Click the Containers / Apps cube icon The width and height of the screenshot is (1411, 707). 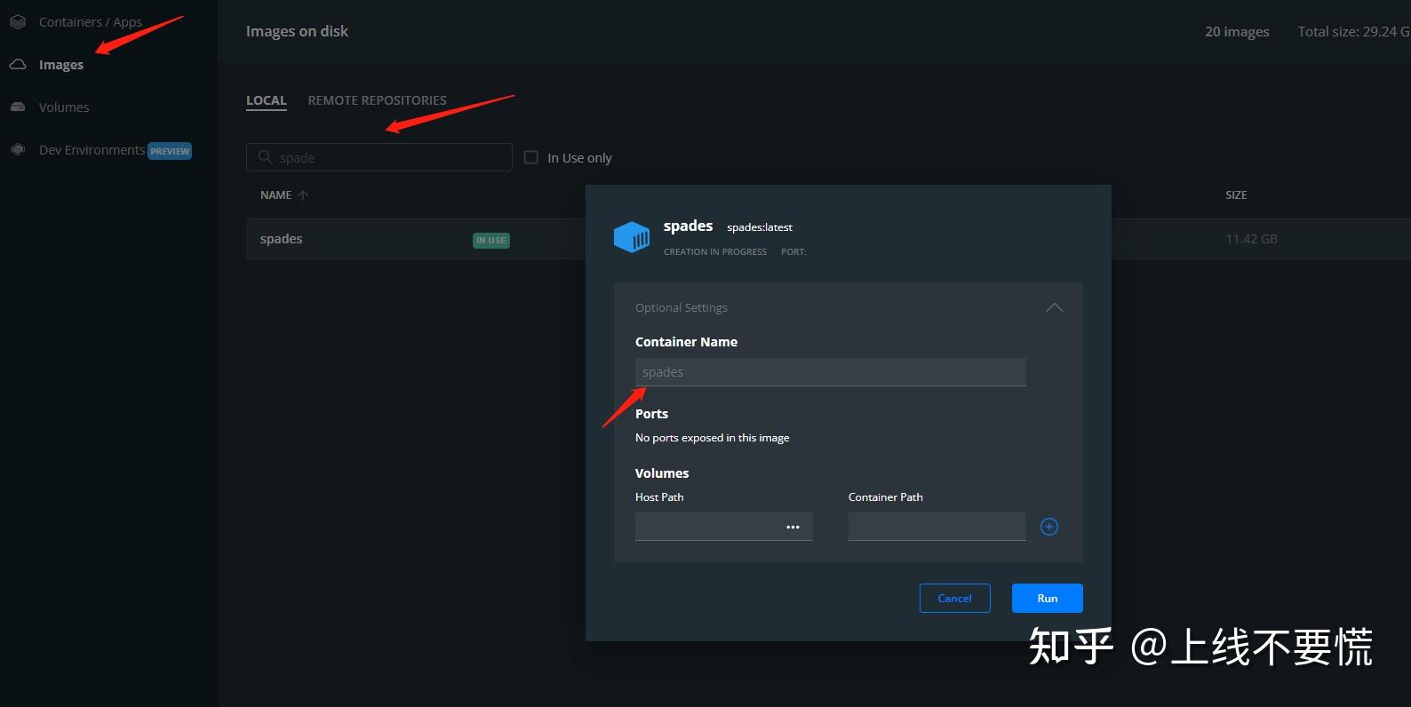[x=18, y=22]
